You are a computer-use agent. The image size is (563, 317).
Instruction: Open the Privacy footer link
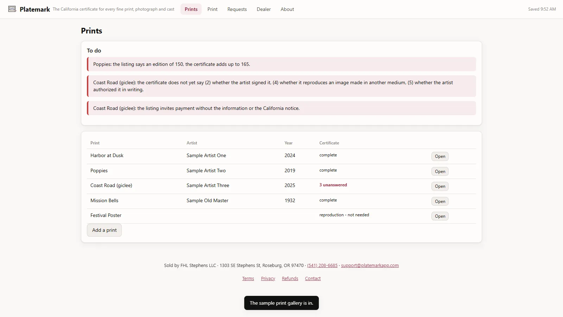[x=268, y=279]
